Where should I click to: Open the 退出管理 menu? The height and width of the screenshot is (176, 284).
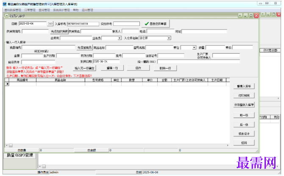click(87, 10)
